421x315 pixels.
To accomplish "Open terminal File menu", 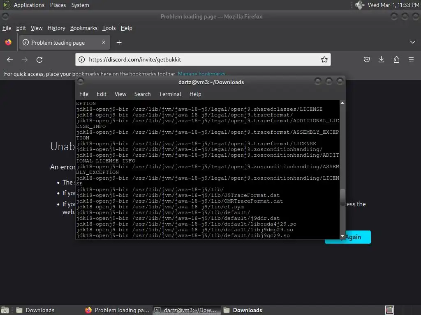I will (84, 94).
